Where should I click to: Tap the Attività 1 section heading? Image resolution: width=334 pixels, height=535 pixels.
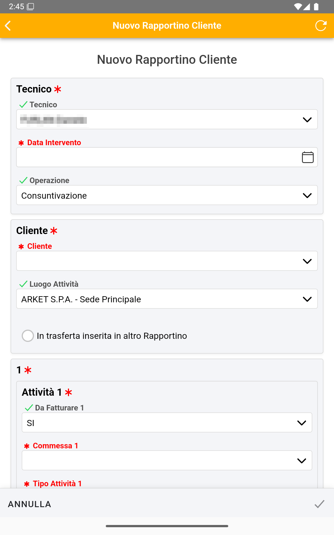point(42,392)
